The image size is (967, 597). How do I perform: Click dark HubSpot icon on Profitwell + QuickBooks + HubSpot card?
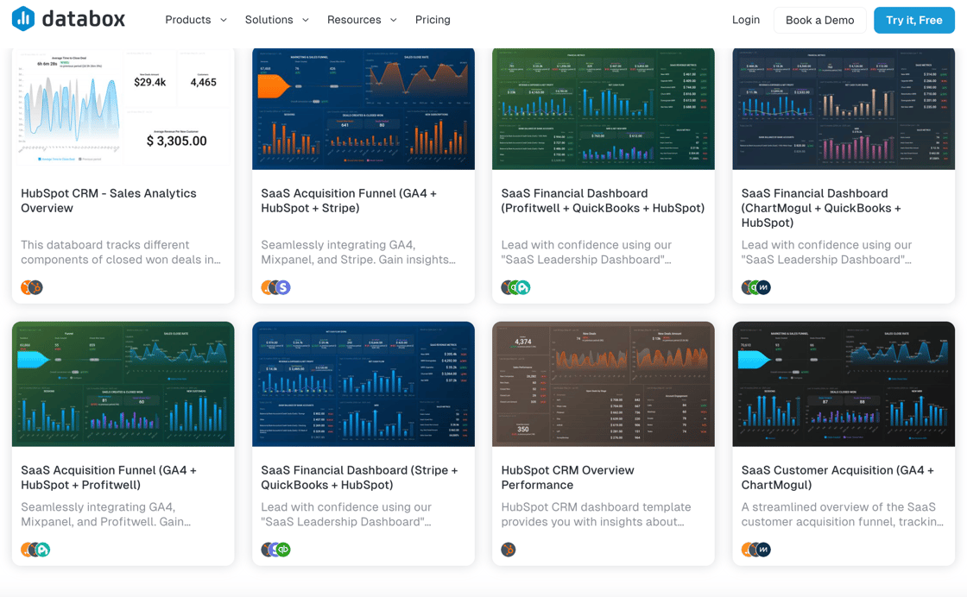coord(505,287)
